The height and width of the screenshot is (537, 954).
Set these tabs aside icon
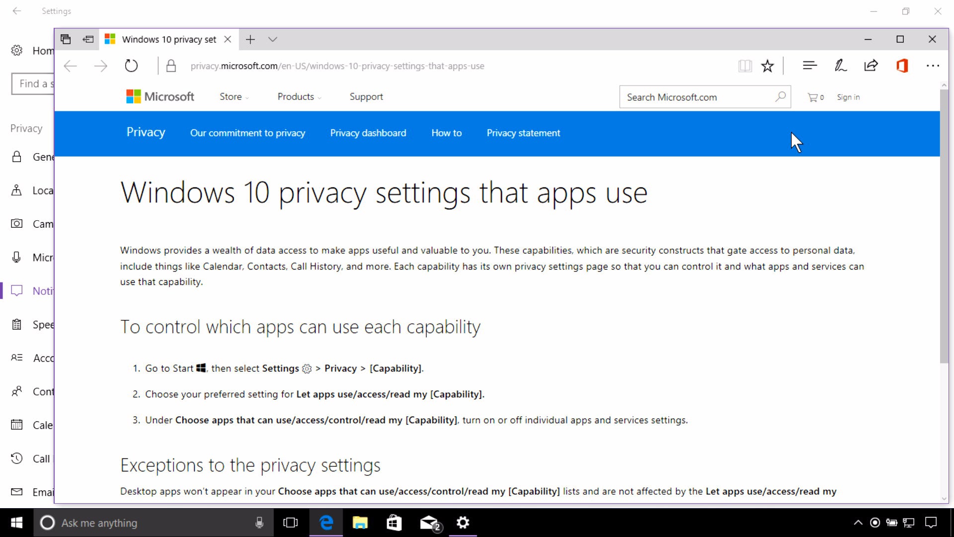tap(88, 39)
